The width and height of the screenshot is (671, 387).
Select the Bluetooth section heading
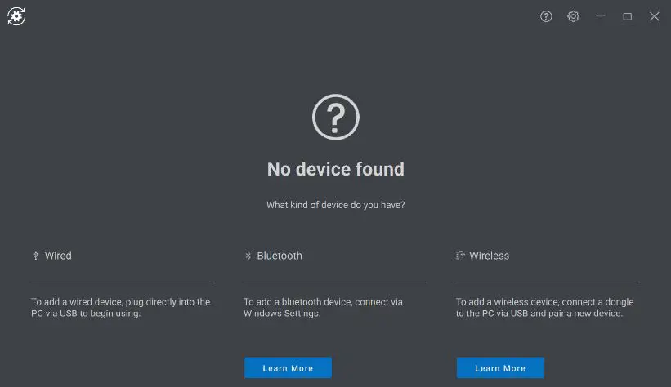tap(280, 256)
